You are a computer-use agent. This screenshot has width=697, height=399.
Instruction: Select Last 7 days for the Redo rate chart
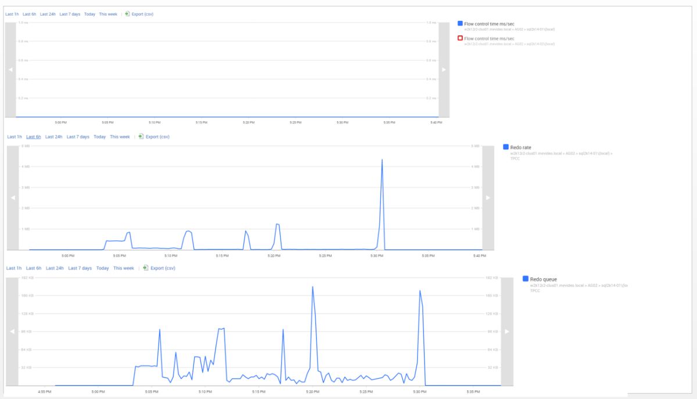[78, 137]
